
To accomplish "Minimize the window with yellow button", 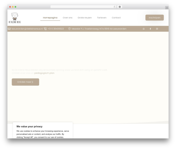I will tap(13, 7).
